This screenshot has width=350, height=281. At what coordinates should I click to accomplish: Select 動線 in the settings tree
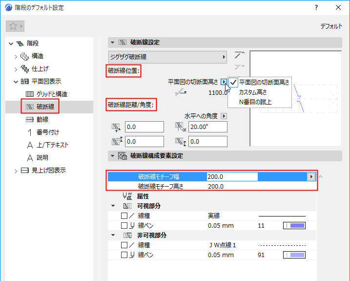point(42,120)
